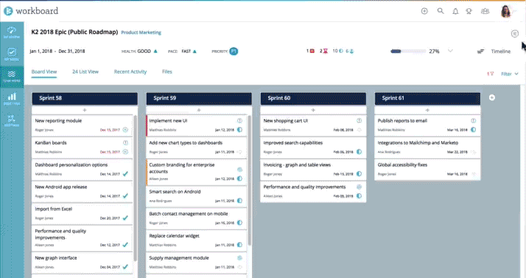
Task: Select the waves icon in sidebar
Action: (12, 75)
